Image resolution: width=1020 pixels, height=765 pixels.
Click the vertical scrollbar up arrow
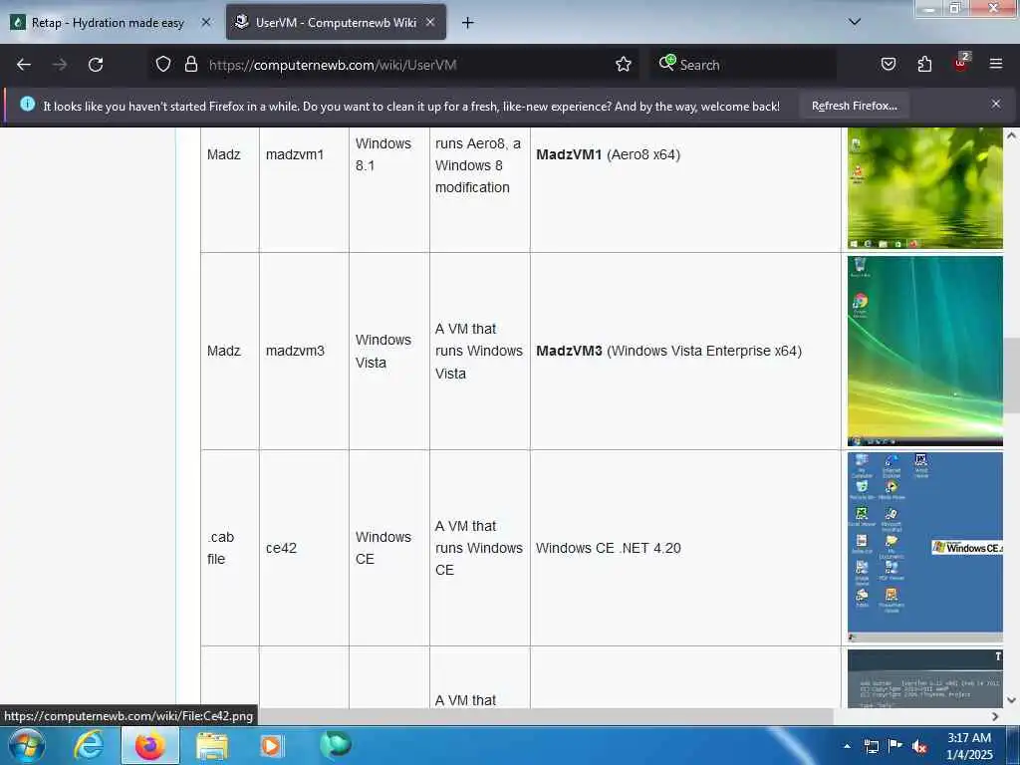point(1012,135)
